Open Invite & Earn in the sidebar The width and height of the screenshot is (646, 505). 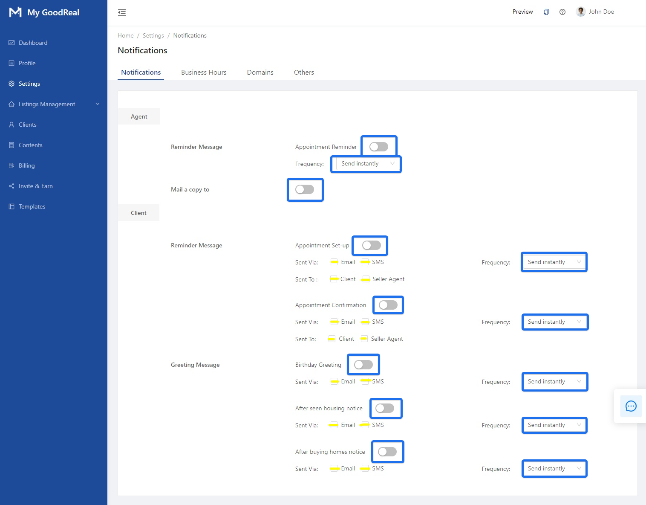(x=35, y=186)
